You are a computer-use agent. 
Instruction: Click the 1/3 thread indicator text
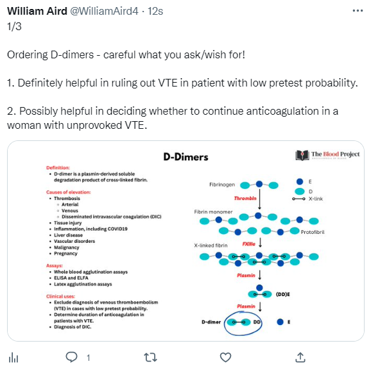coord(14,26)
